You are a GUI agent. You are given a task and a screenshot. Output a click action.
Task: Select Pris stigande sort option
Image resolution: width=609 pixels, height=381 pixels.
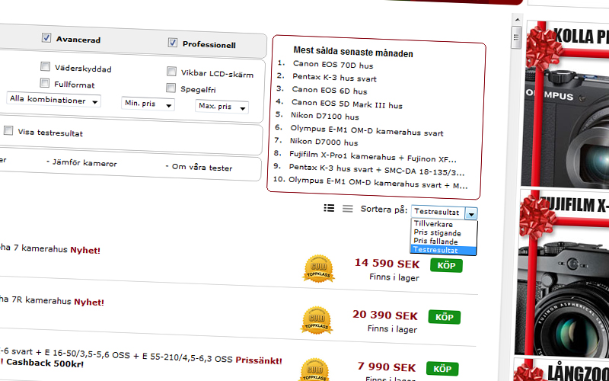pos(437,233)
